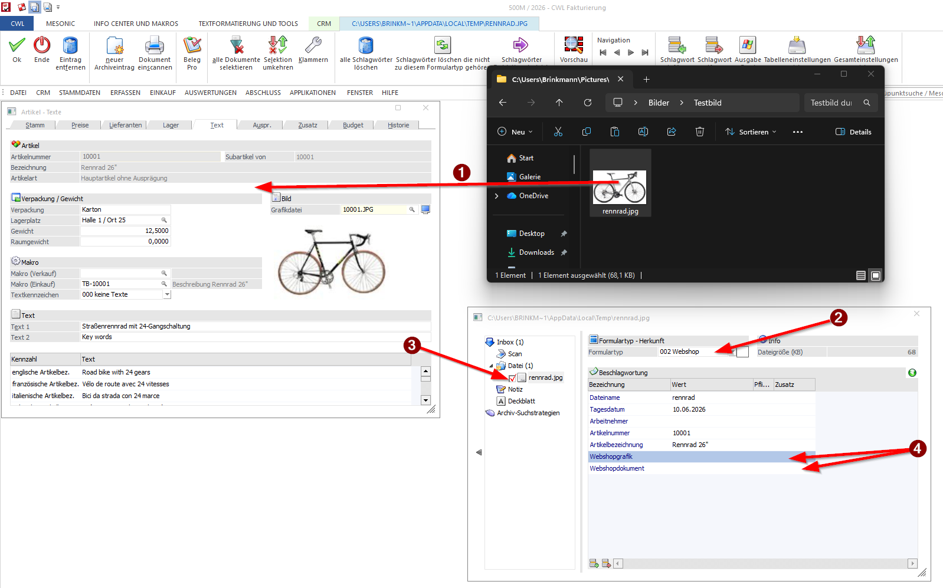Screen dimensions: 943x588
Task: Collapse the Datei (1) tree node
Action: [x=491, y=366]
